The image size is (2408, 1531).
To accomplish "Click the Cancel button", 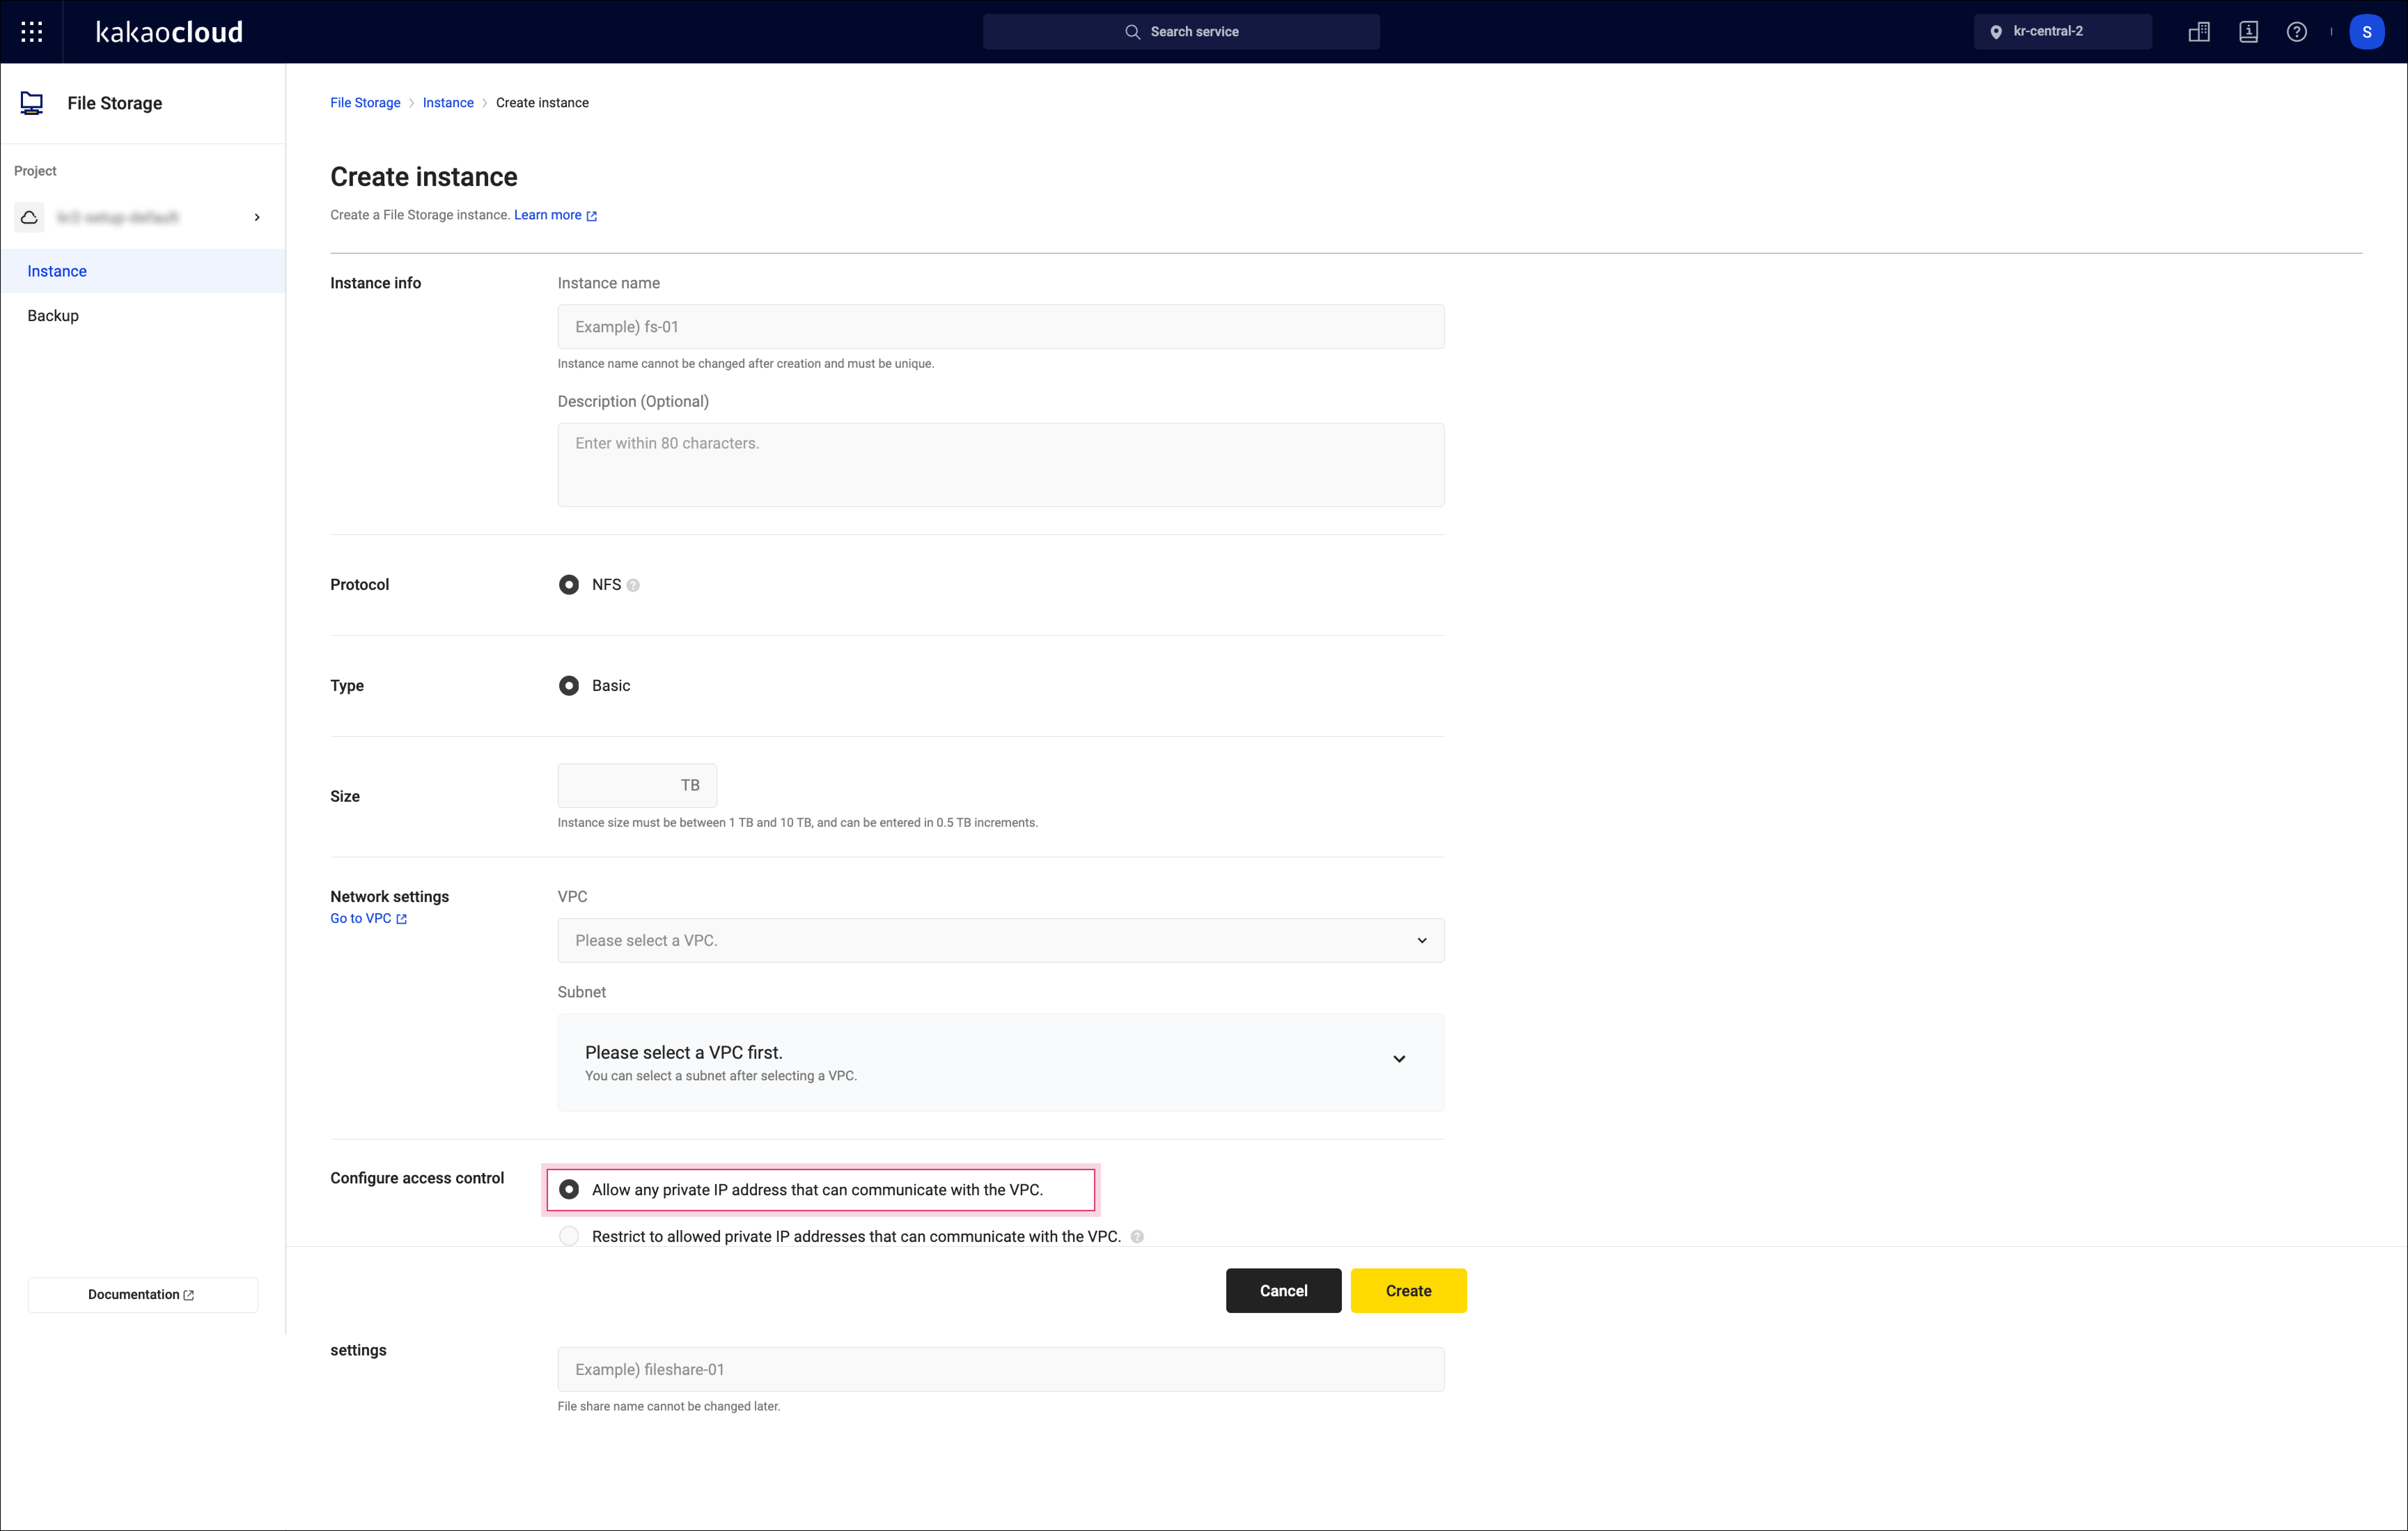I will 1284,1291.
